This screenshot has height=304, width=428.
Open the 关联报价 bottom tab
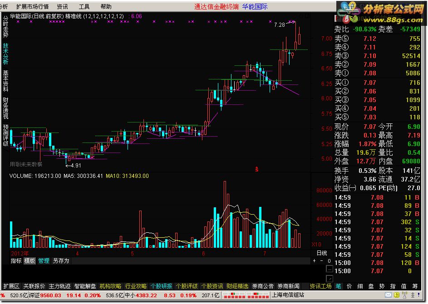(x=34, y=286)
